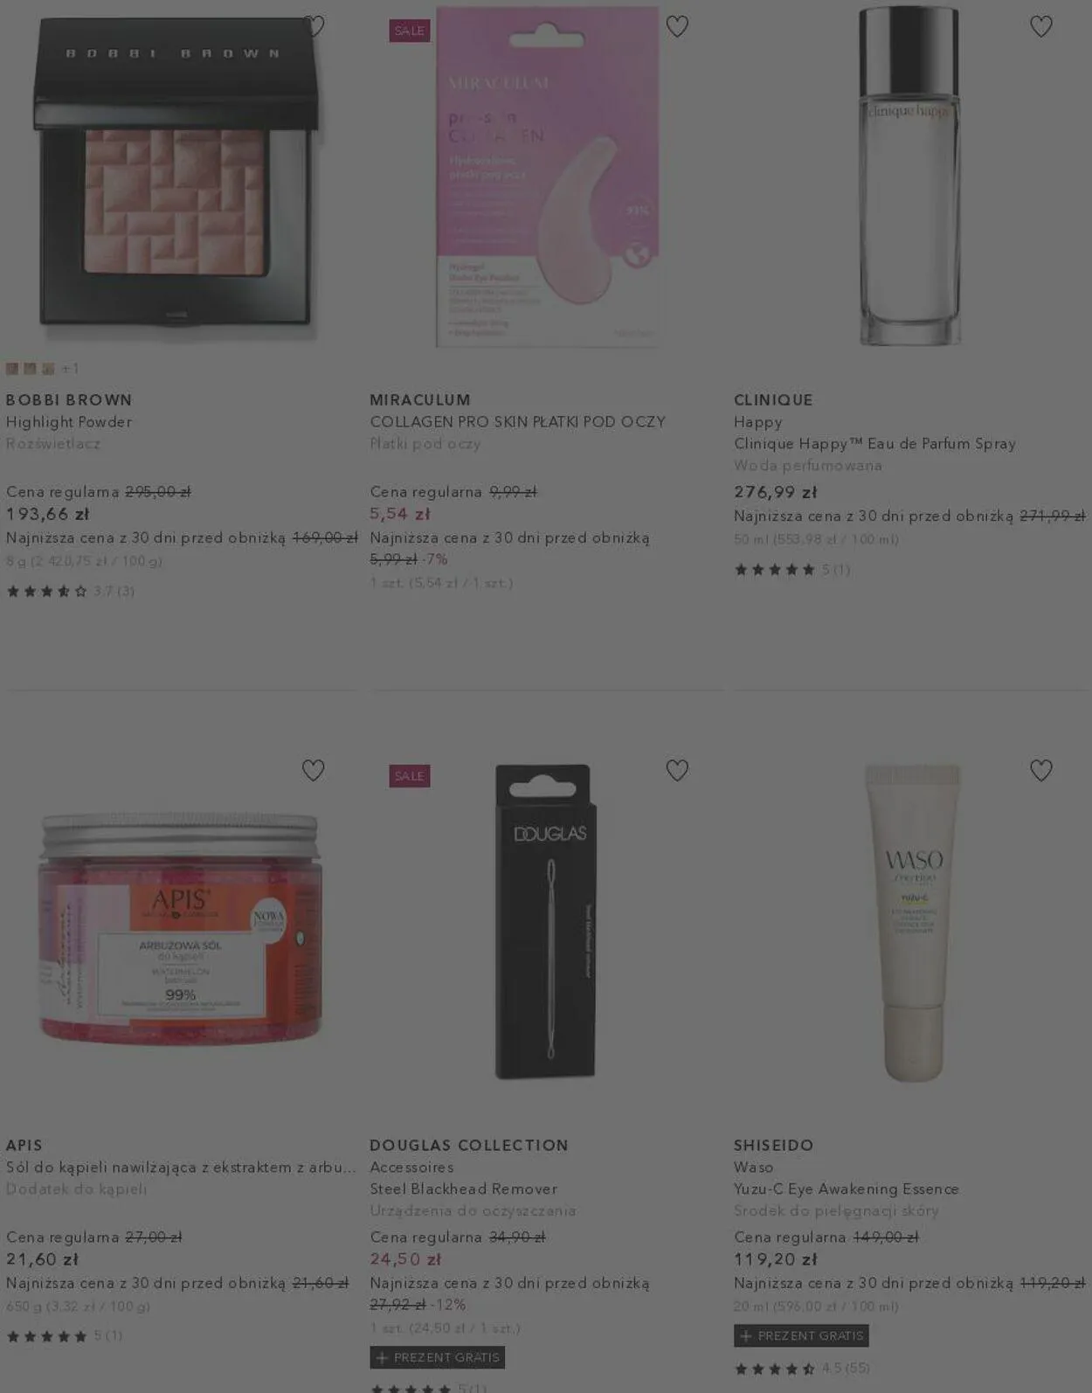1092x1393 pixels.
Task: Favorite the Miraculum Collagen eye patches
Action: [x=677, y=26]
